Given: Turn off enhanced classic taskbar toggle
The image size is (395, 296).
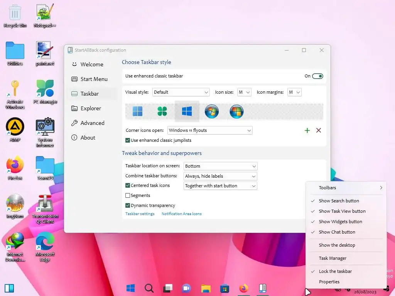Looking at the screenshot, I should (x=317, y=76).
